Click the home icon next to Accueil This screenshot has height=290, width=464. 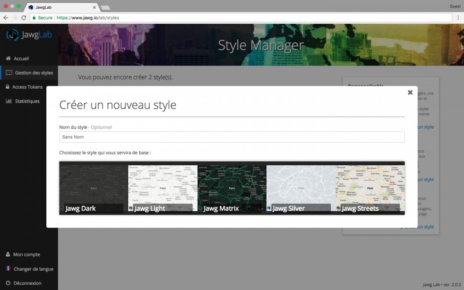(x=8, y=59)
